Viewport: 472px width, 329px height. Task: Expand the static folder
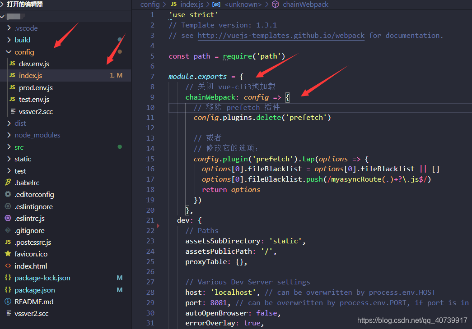(9, 159)
